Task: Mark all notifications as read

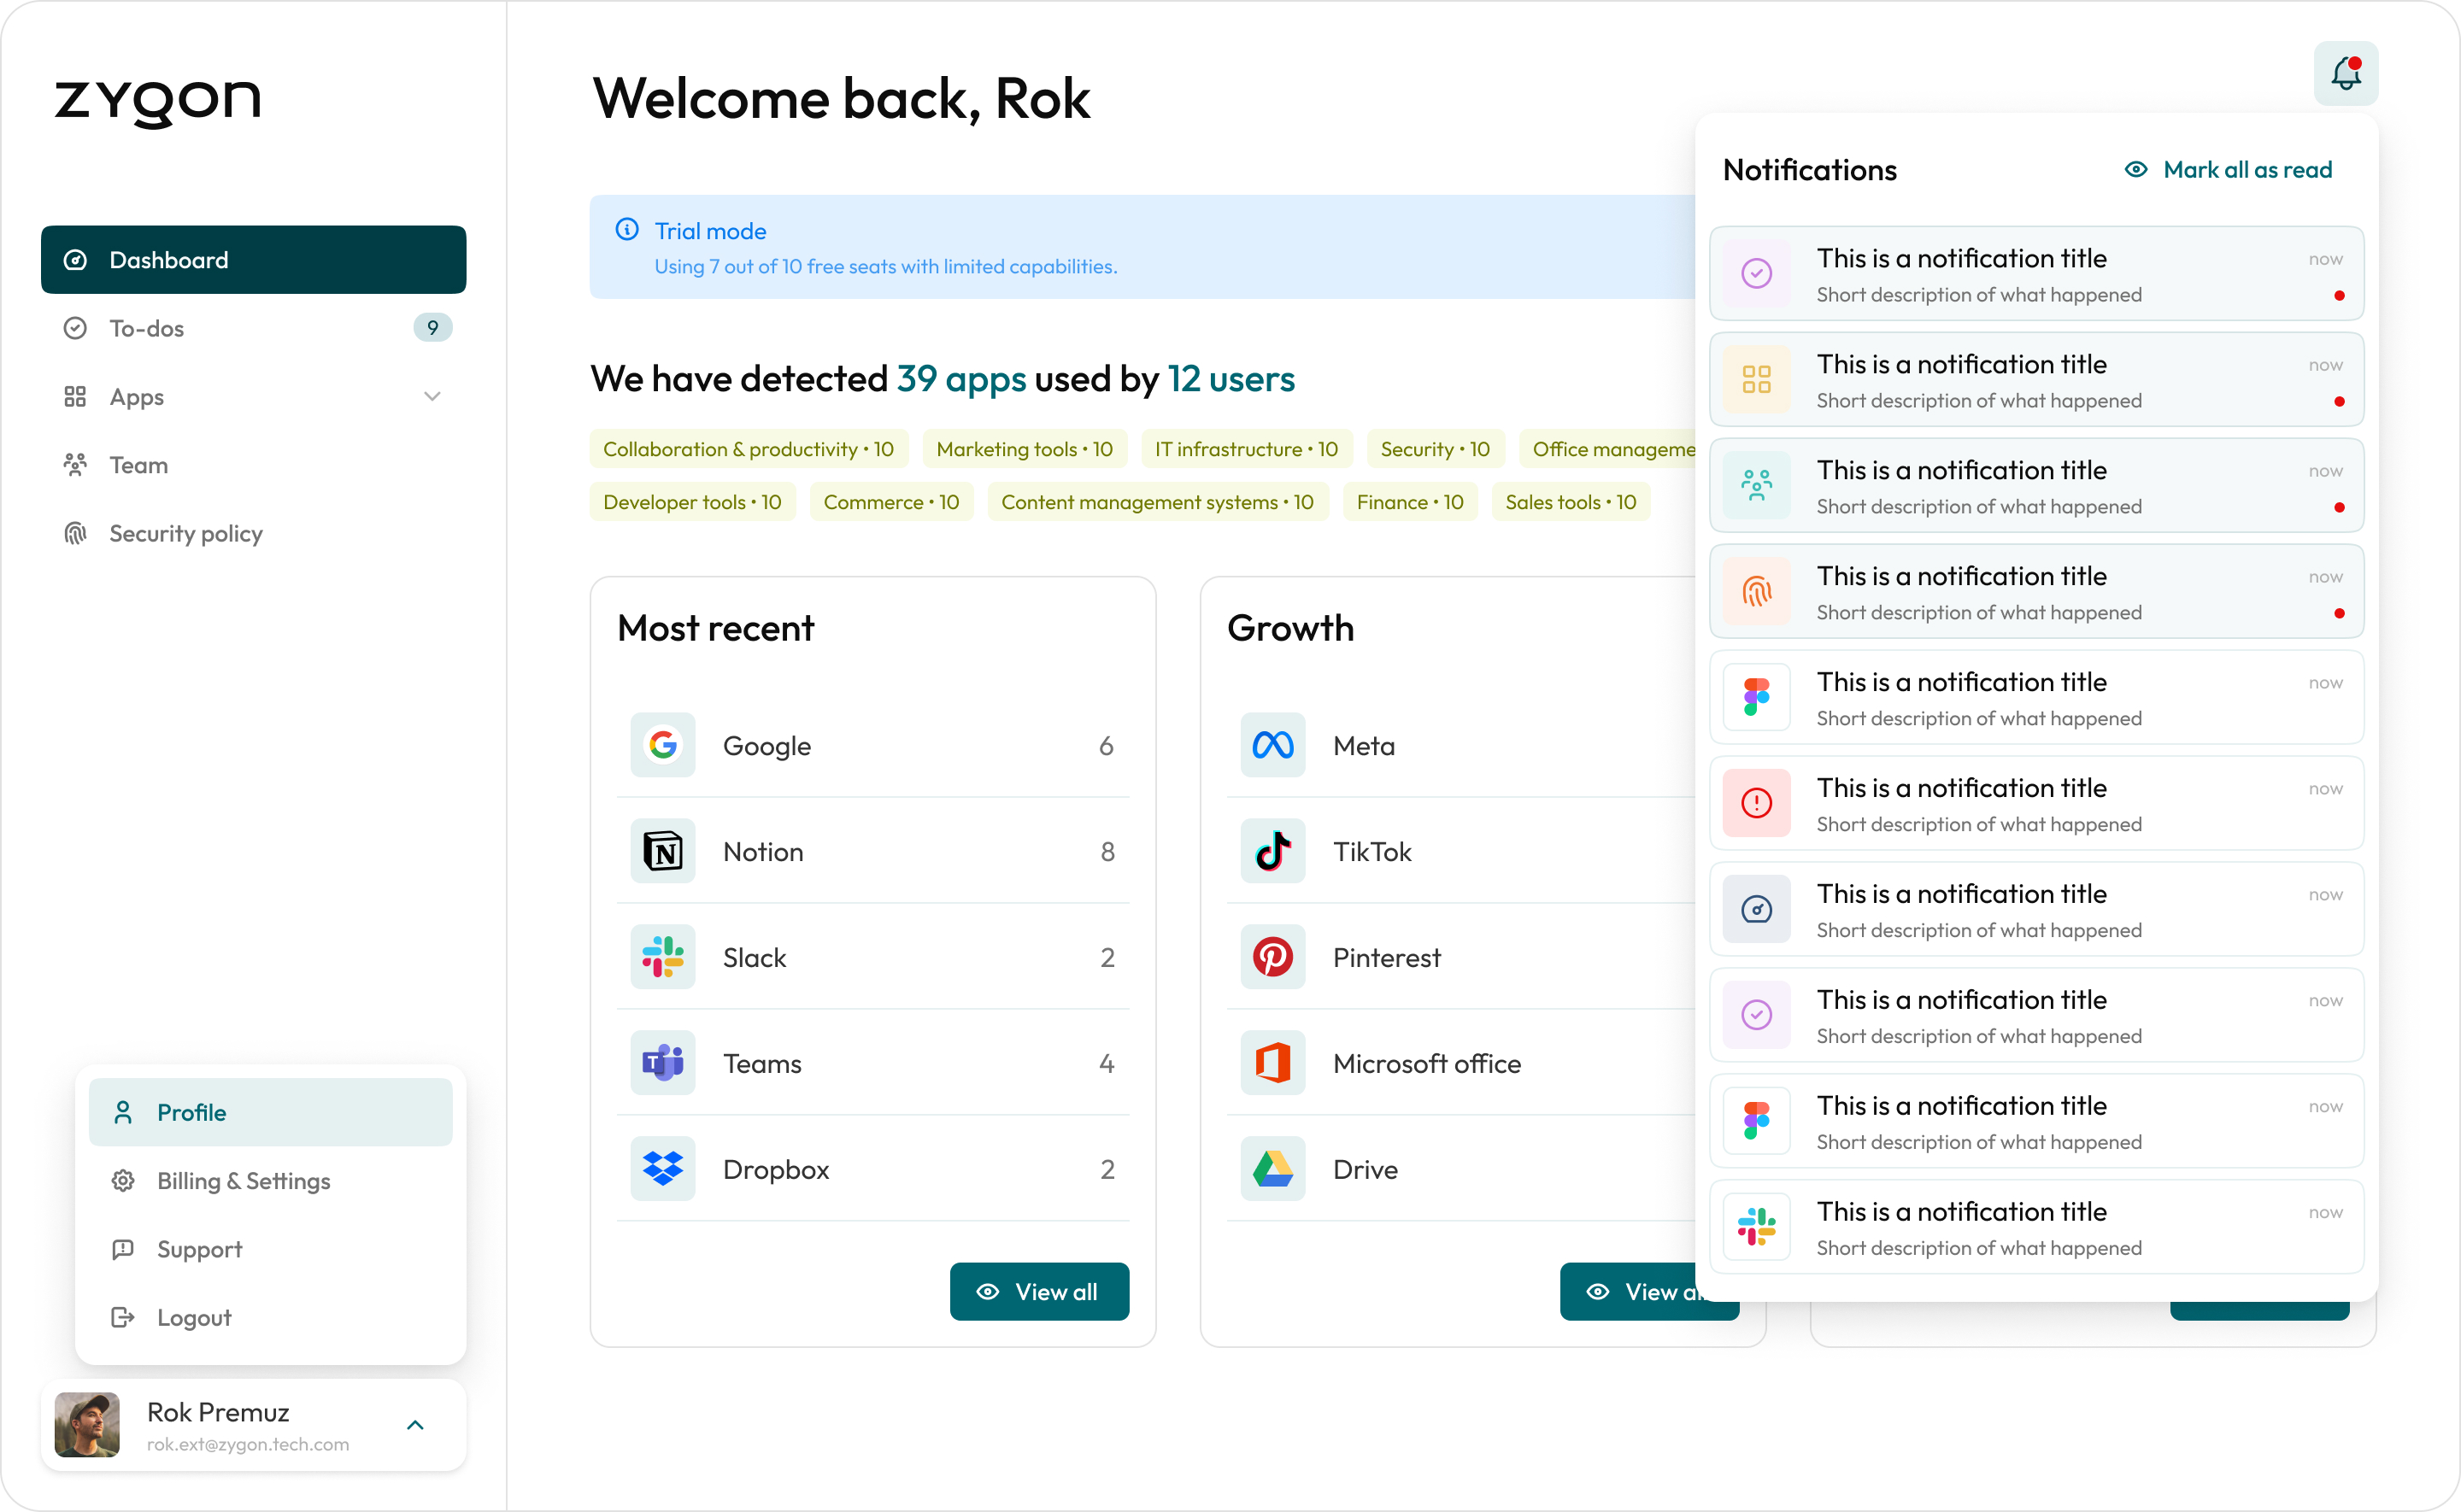Action: coord(2228,170)
